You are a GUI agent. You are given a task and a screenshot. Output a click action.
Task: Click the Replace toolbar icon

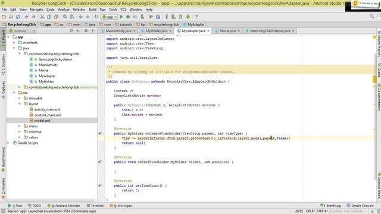coord(72,17)
